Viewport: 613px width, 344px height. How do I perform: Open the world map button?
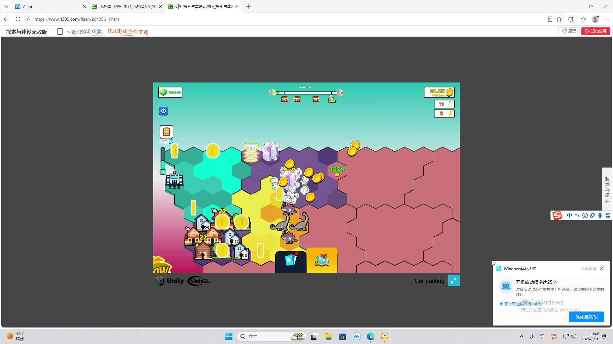(322, 260)
